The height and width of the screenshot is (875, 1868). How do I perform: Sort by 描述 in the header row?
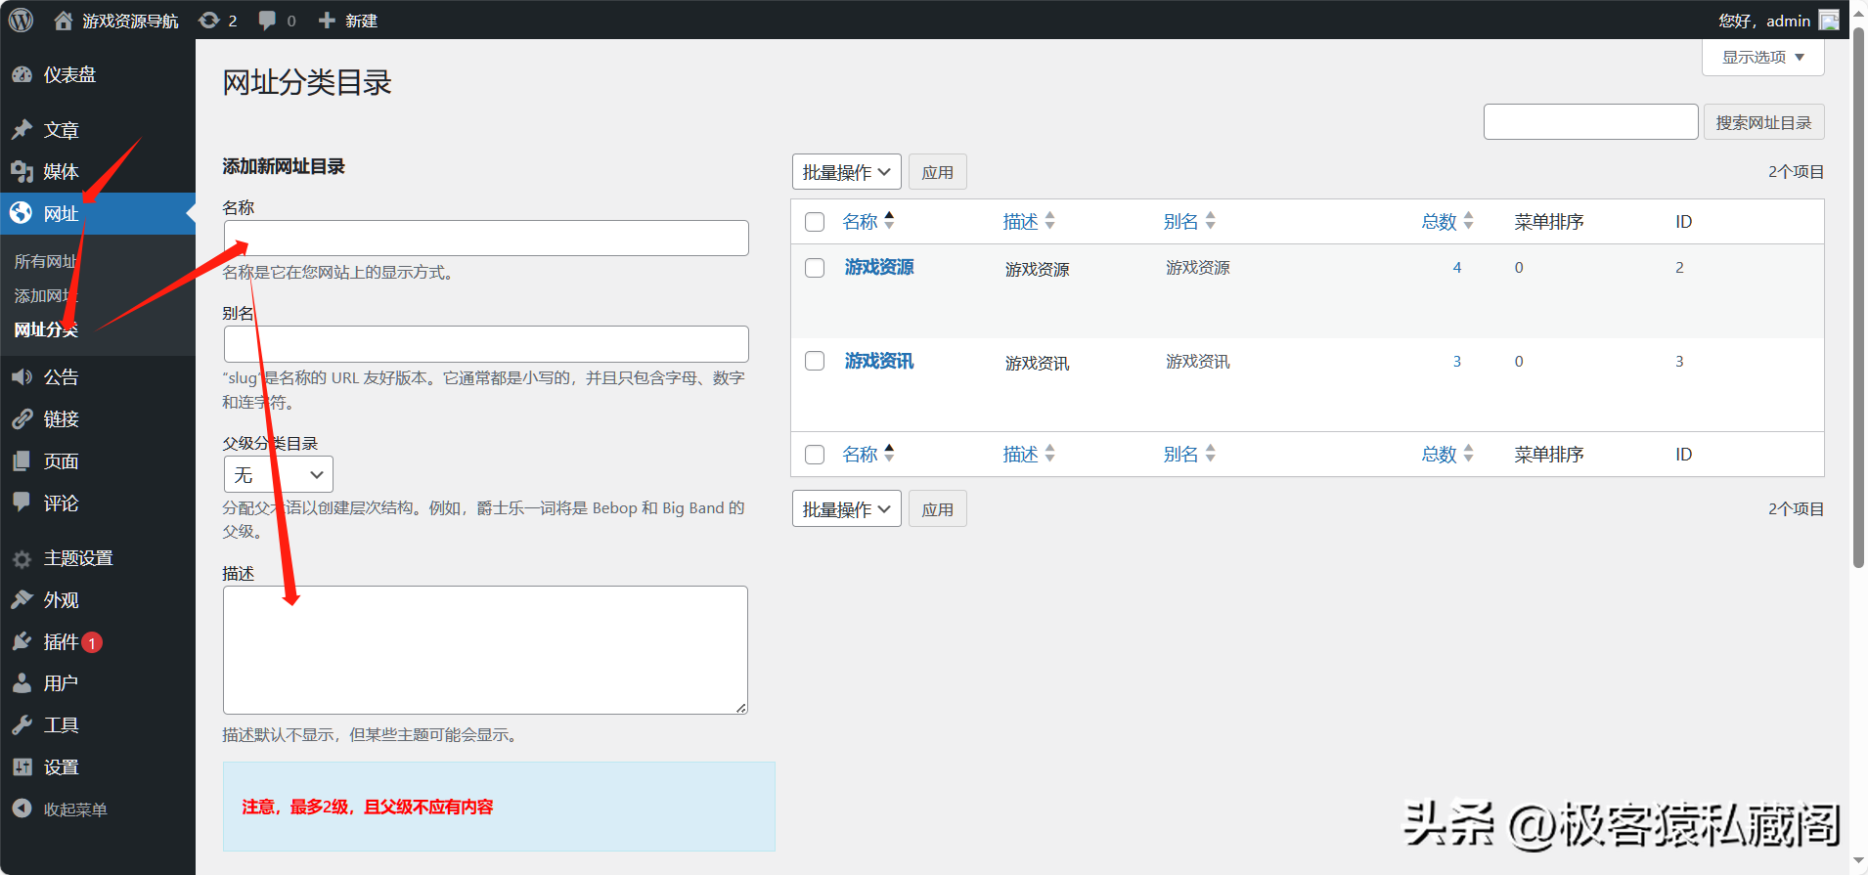coord(1029,222)
